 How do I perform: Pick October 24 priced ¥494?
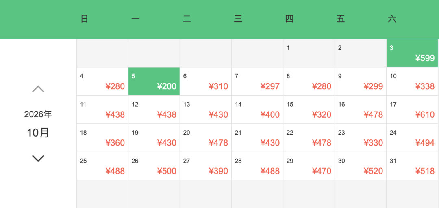click(412, 138)
